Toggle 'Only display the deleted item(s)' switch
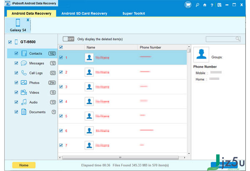 [x=68, y=39]
